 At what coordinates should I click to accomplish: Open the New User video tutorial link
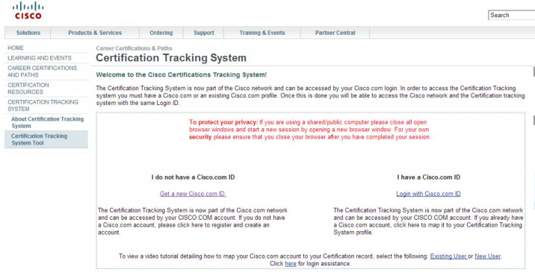pos(488,256)
